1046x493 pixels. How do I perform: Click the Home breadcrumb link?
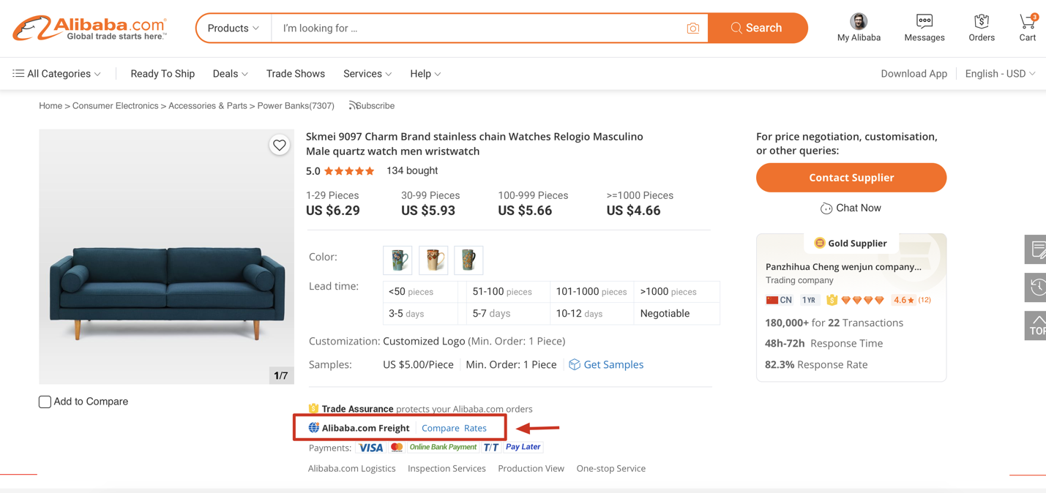click(51, 106)
